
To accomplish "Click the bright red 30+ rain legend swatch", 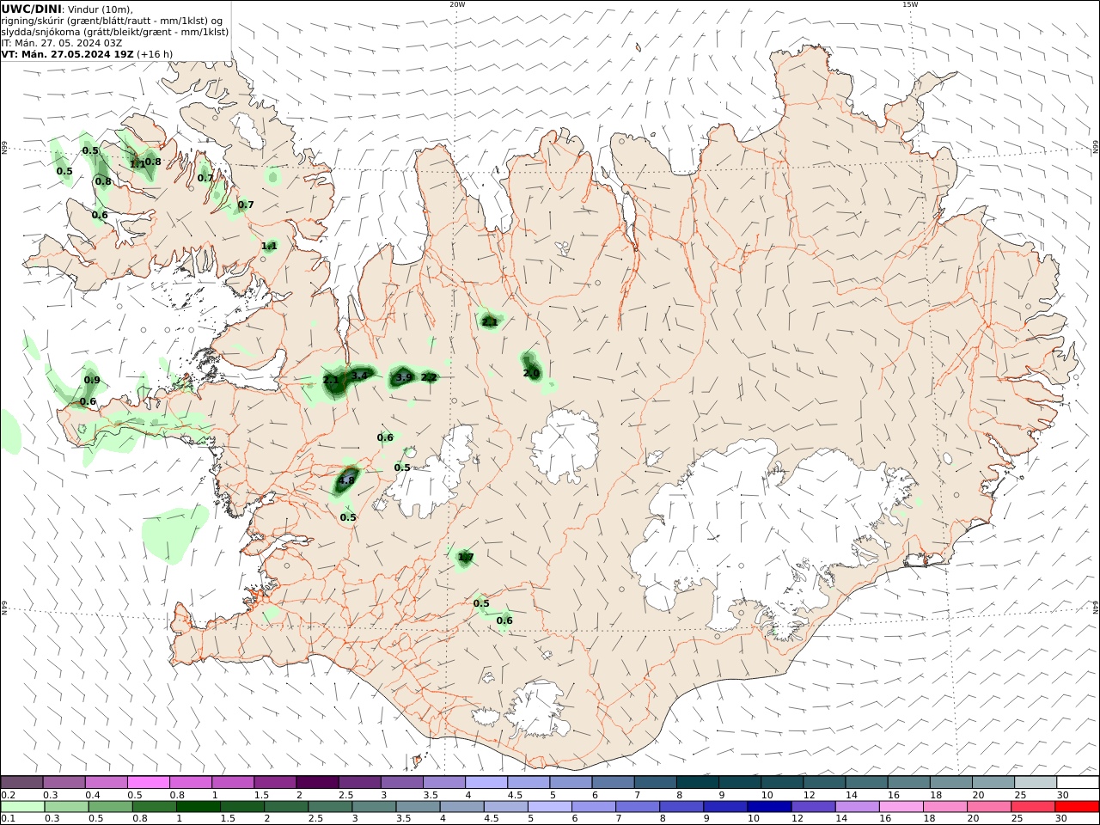I will [x=1078, y=807].
